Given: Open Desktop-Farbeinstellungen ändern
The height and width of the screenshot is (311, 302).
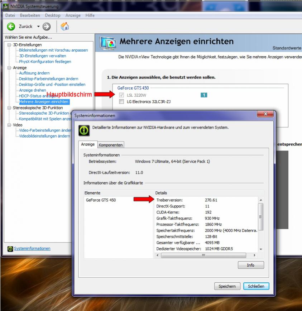Looking at the screenshot, I should pyautogui.click(x=49, y=79).
